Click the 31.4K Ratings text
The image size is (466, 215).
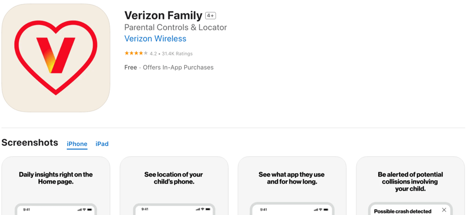click(x=177, y=54)
